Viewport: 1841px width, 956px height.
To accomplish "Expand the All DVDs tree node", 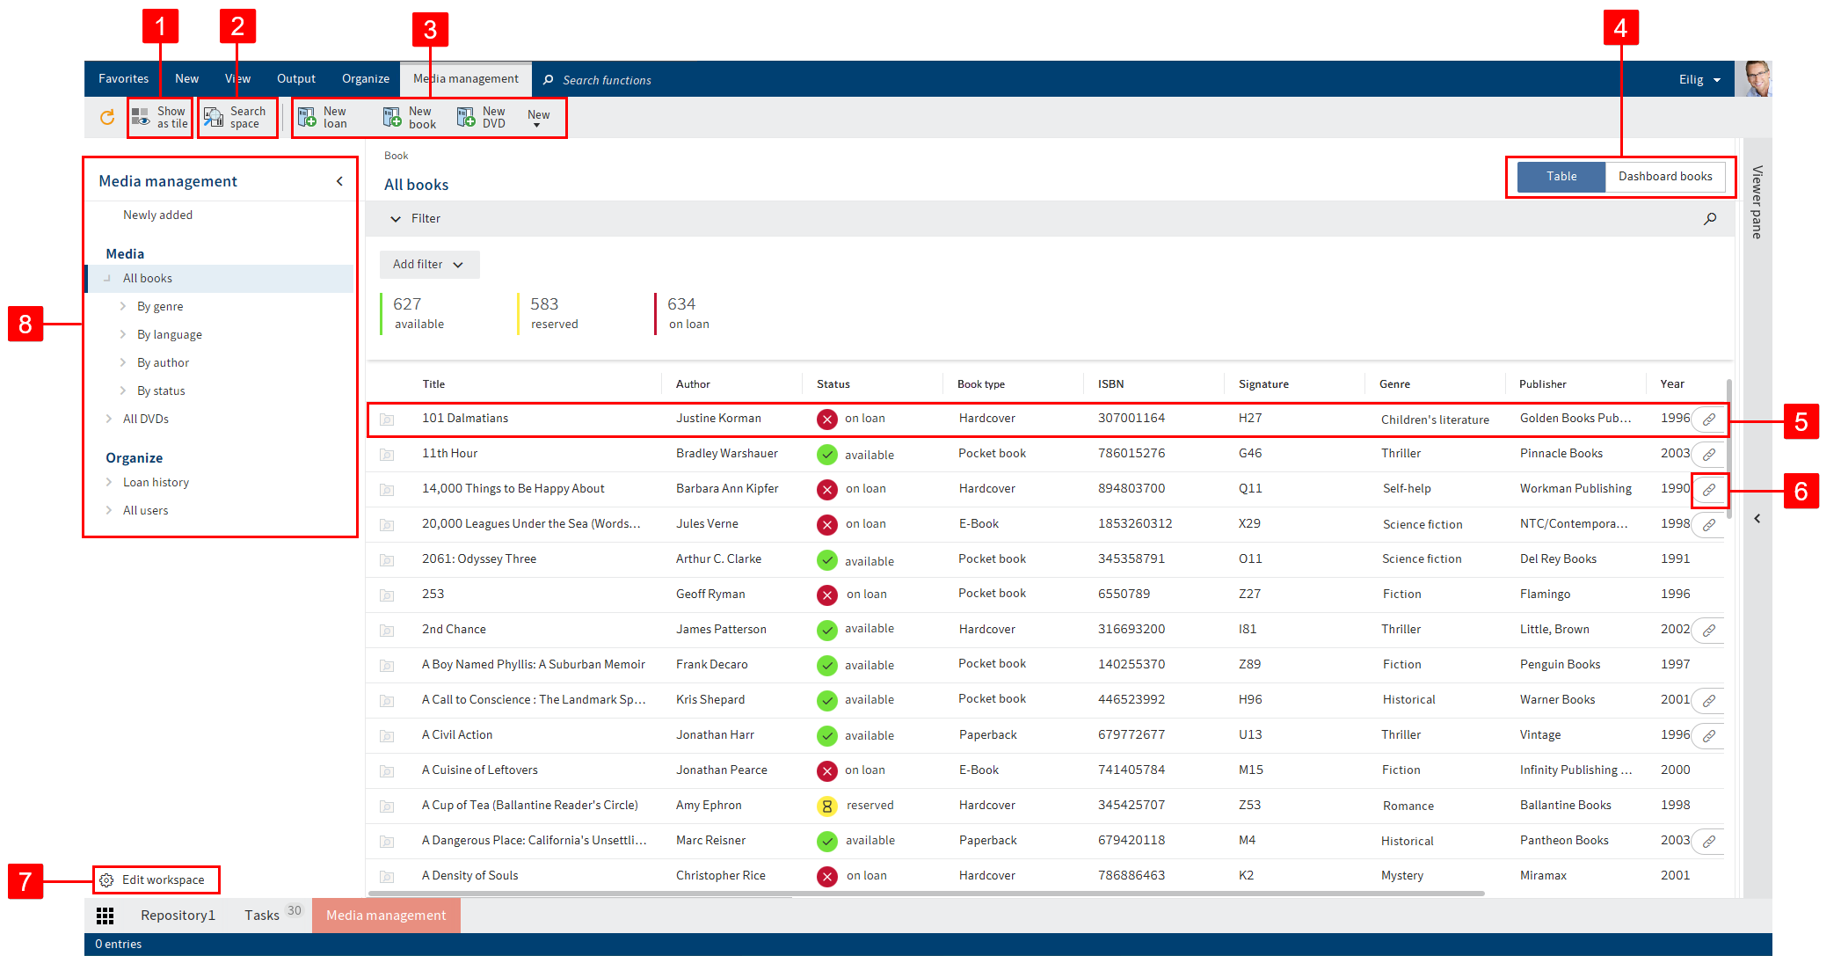I will point(109,420).
